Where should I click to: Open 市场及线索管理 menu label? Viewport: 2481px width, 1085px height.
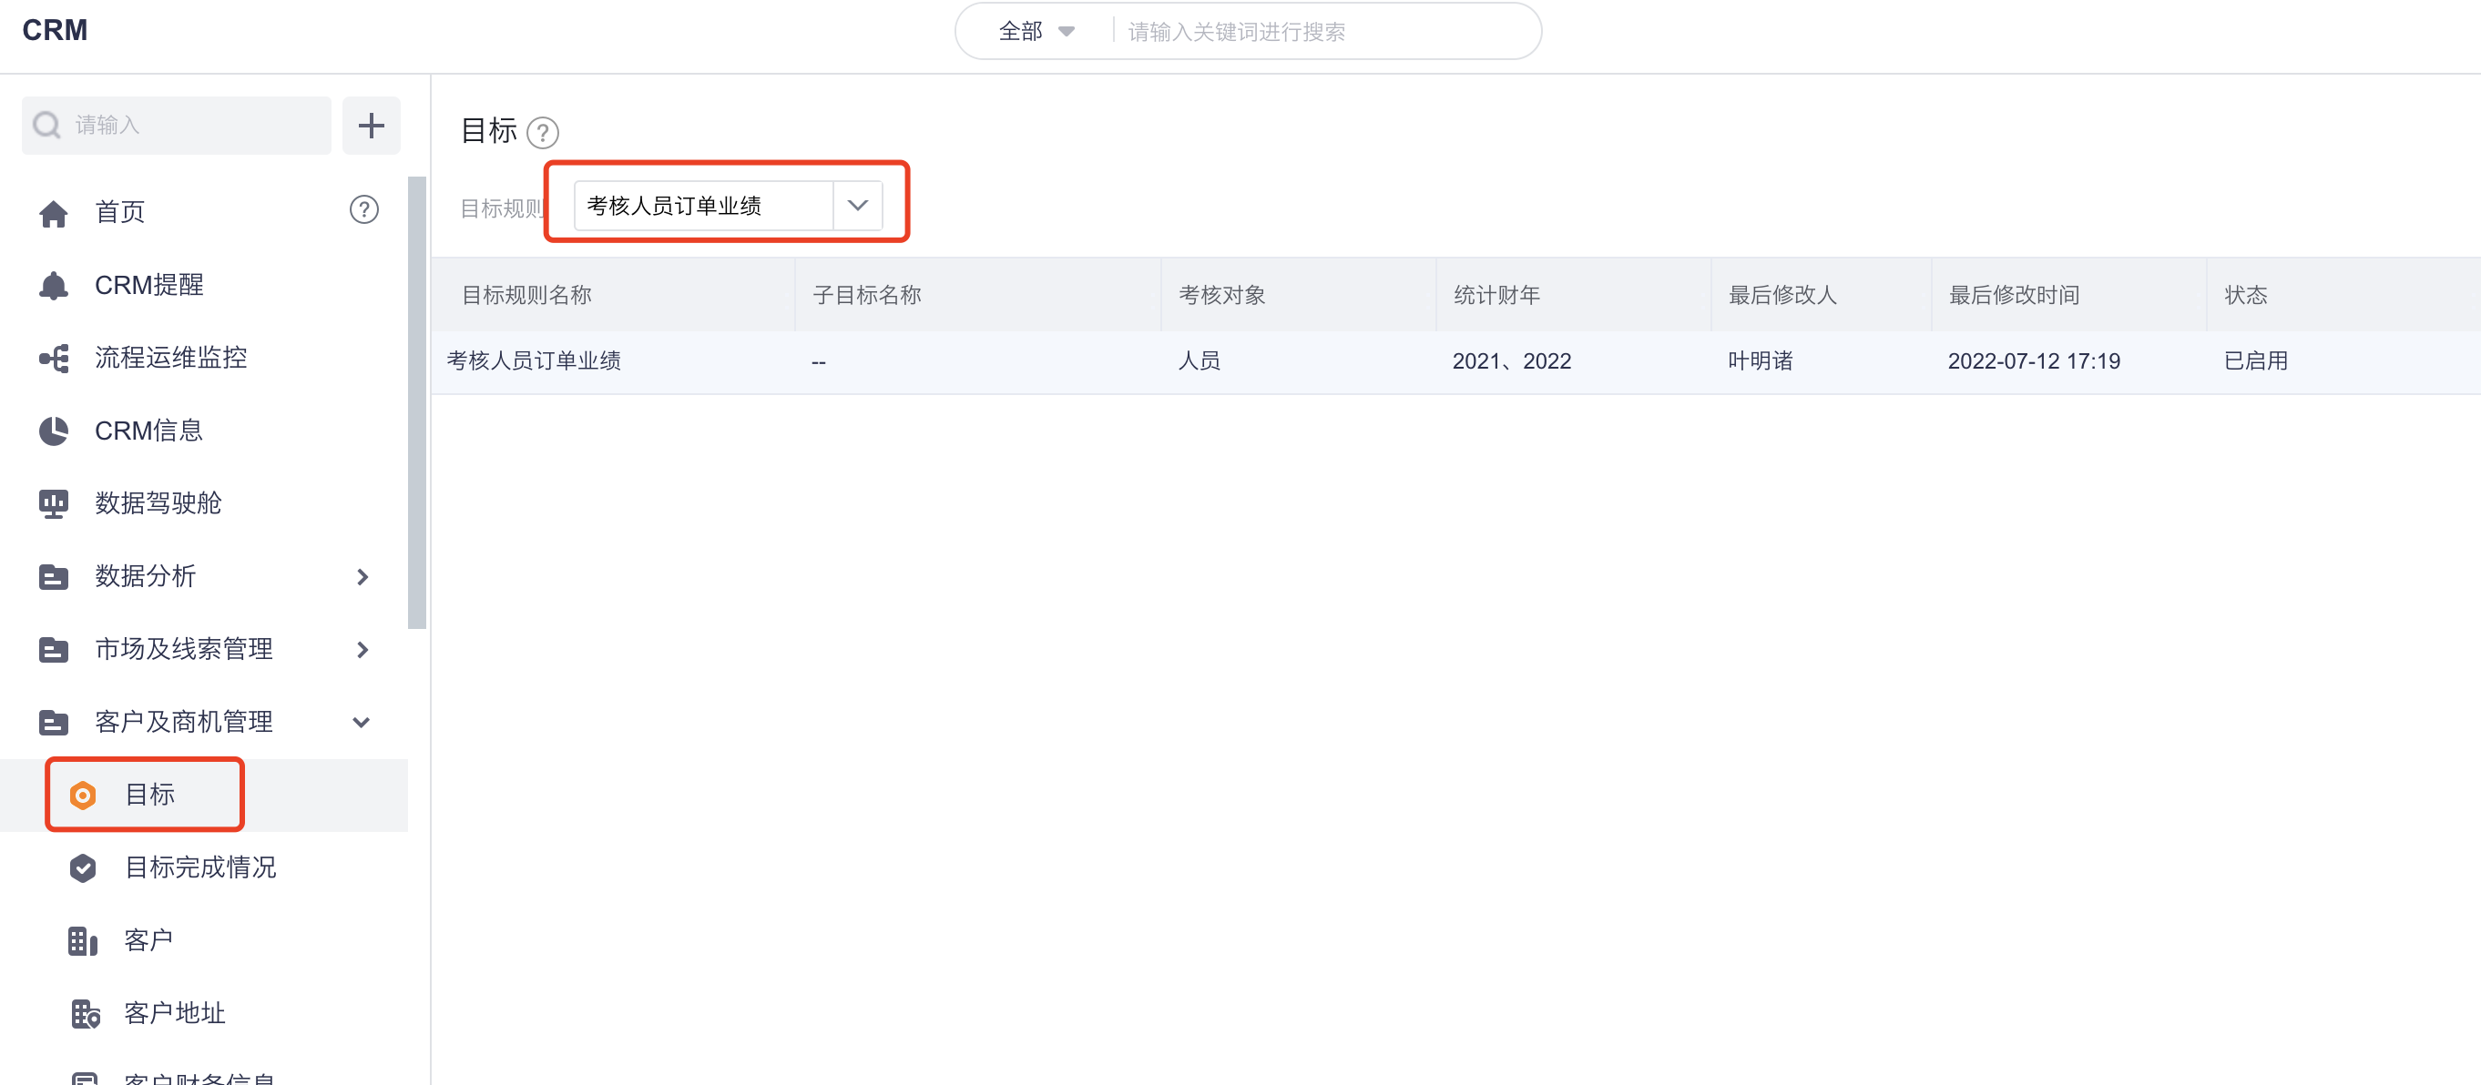[184, 650]
